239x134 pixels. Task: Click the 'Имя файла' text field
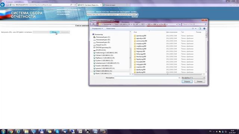pos(146,78)
